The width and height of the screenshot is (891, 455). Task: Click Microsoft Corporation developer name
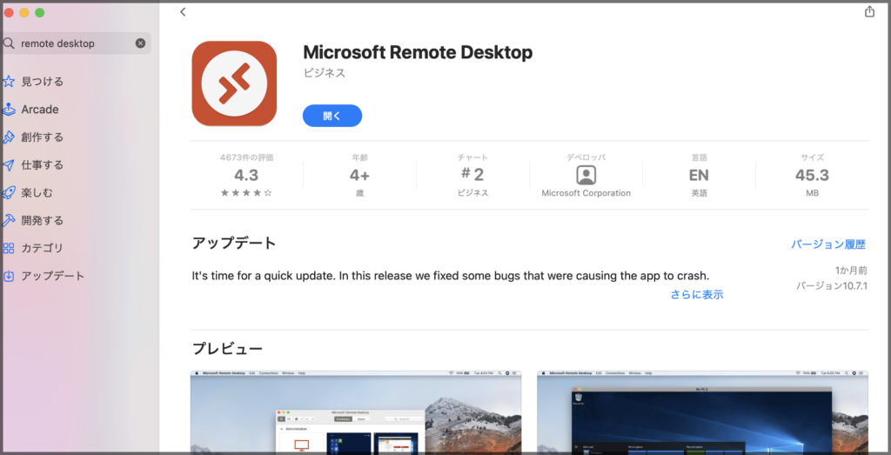pyautogui.click(x=586, y=193)
